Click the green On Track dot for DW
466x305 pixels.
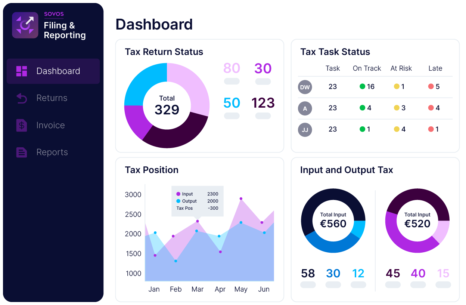[362, 87]
